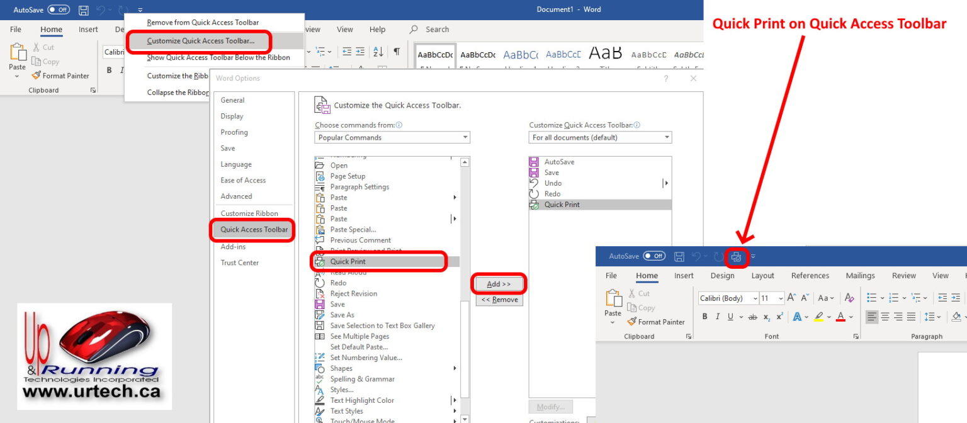Click the Save icon on the Quick Access Toolbar
Image resolution: width=967 pixels, height=423 pixels.
[84, 9]
